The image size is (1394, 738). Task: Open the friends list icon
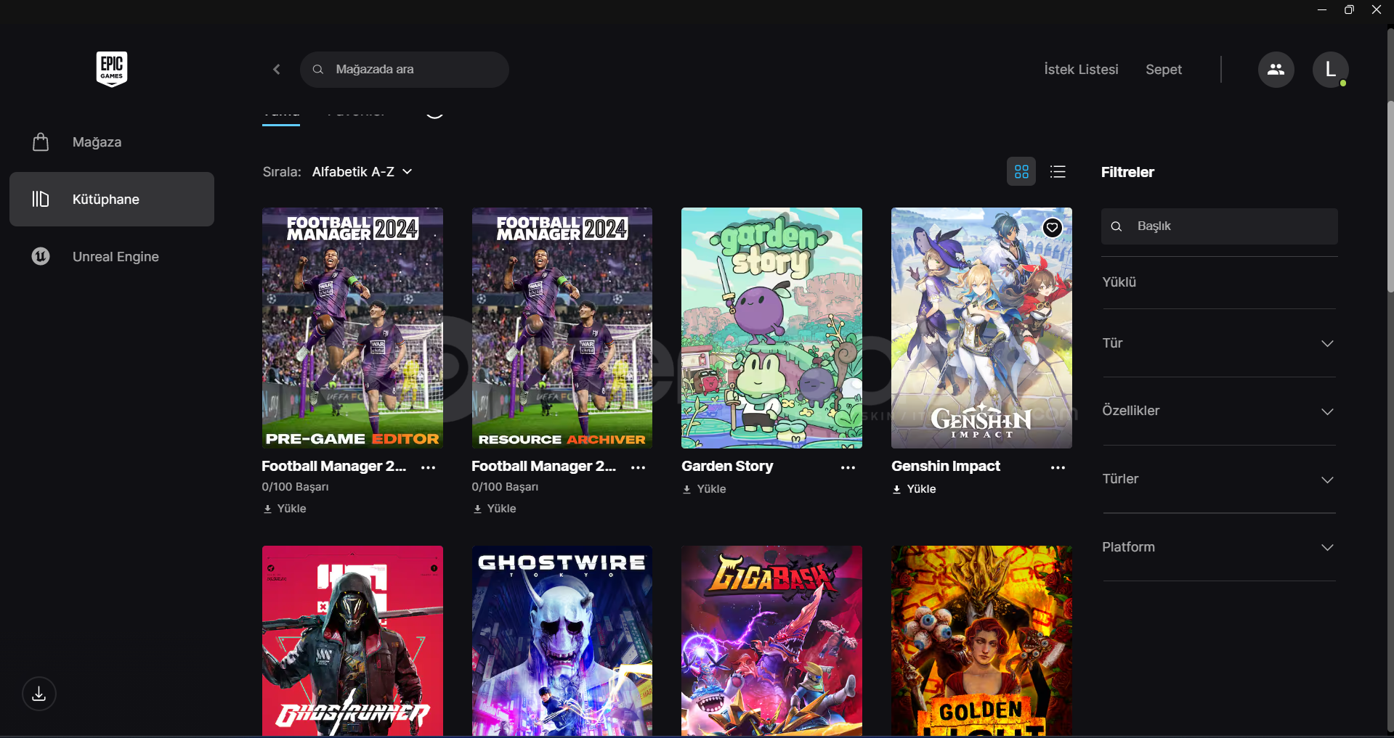tap(1276, 70)
